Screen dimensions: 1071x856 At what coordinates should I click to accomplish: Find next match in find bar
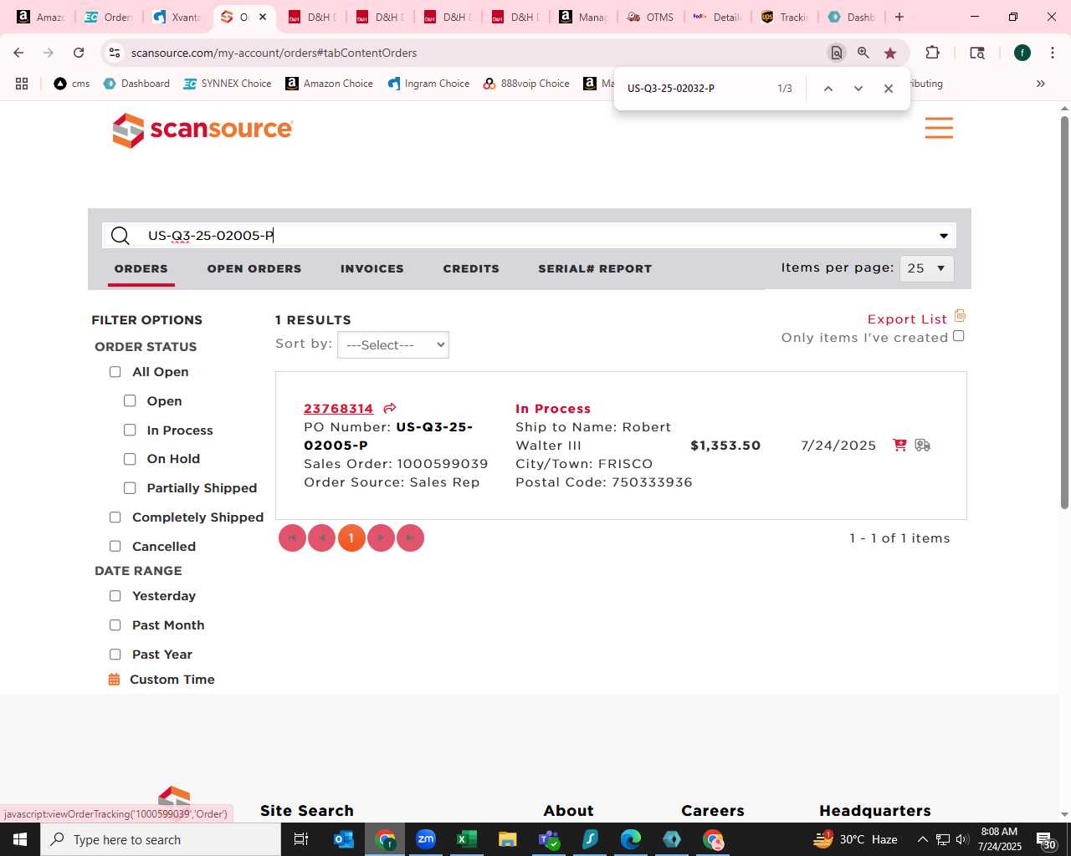coord(858,89)
